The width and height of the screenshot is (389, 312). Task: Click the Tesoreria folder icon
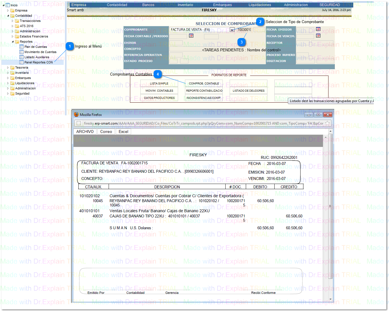12,68
